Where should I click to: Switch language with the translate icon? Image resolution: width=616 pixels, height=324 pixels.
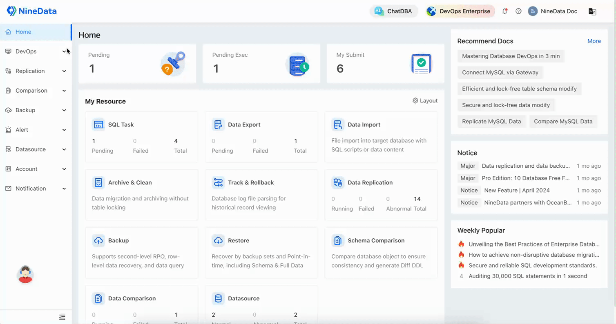coord(592,11)
